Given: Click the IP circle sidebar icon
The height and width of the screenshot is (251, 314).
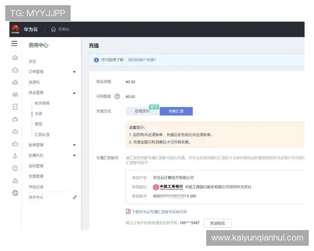Looking at the screenshot, I should (x=15, y=168).
